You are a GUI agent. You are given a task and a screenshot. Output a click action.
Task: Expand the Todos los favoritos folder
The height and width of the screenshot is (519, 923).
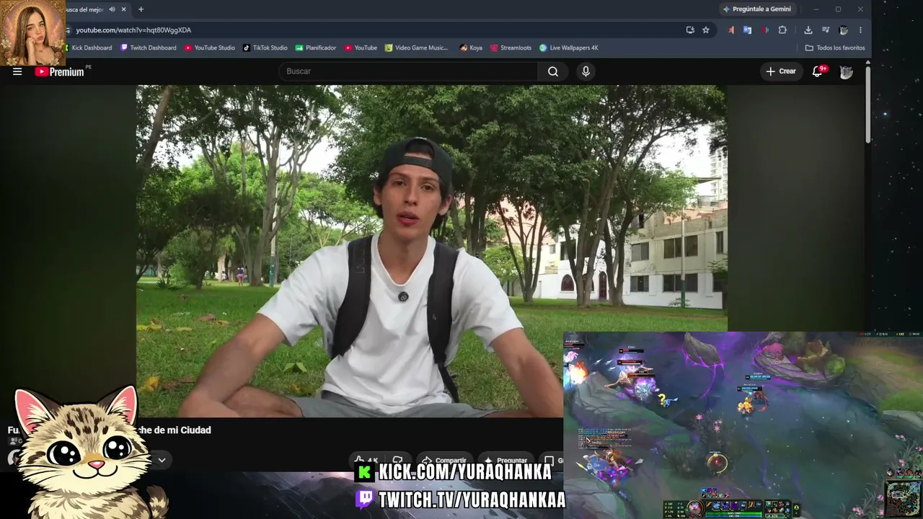coord(835,48)
